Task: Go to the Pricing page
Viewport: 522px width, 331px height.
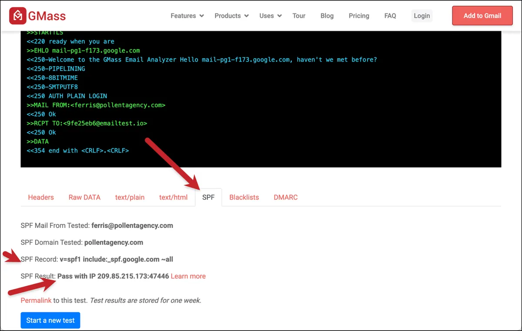Action: [x=359, y=16]
